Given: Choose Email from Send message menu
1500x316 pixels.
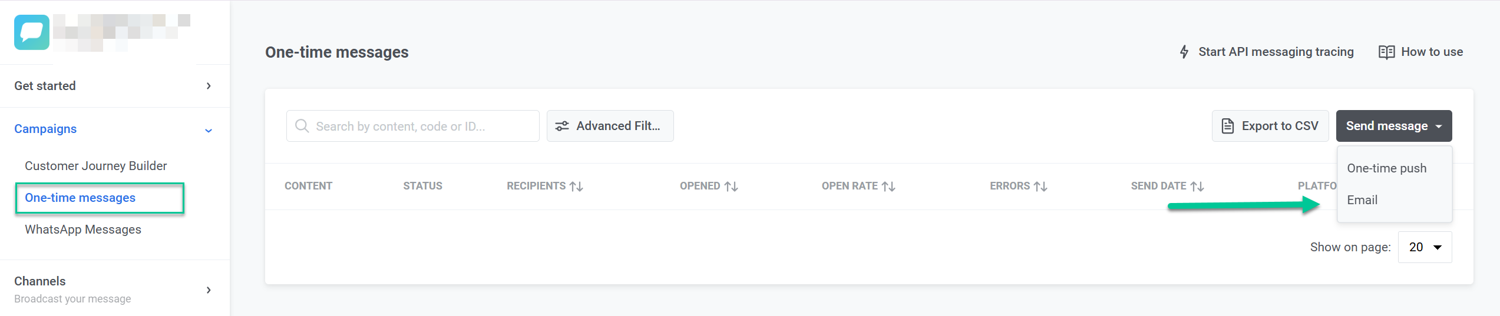Looking at the screenshot, I should point(1362,200).
